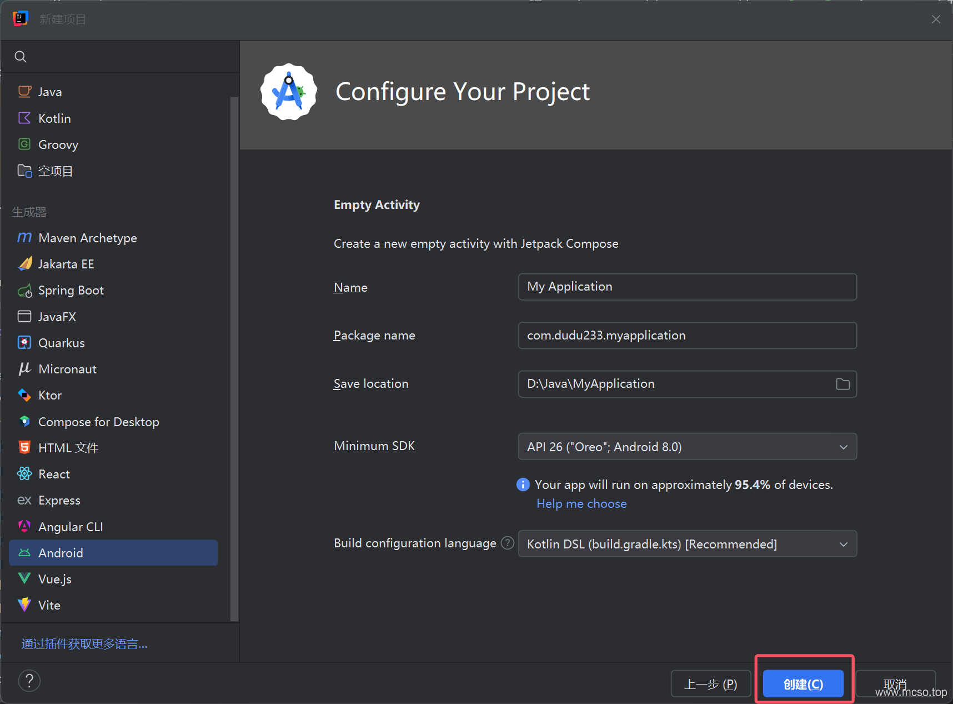Image resolution: width=953 pixels, height=704 pixels.
Task: Open 通过插件获取更多语言 link
Action: (84, 643)
